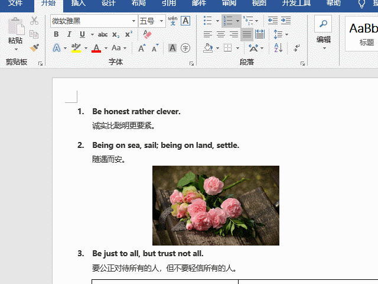Click the phonetic guide wén icon
The height and width of the screenshot is (284, 378).
click(x=172, y=21)
